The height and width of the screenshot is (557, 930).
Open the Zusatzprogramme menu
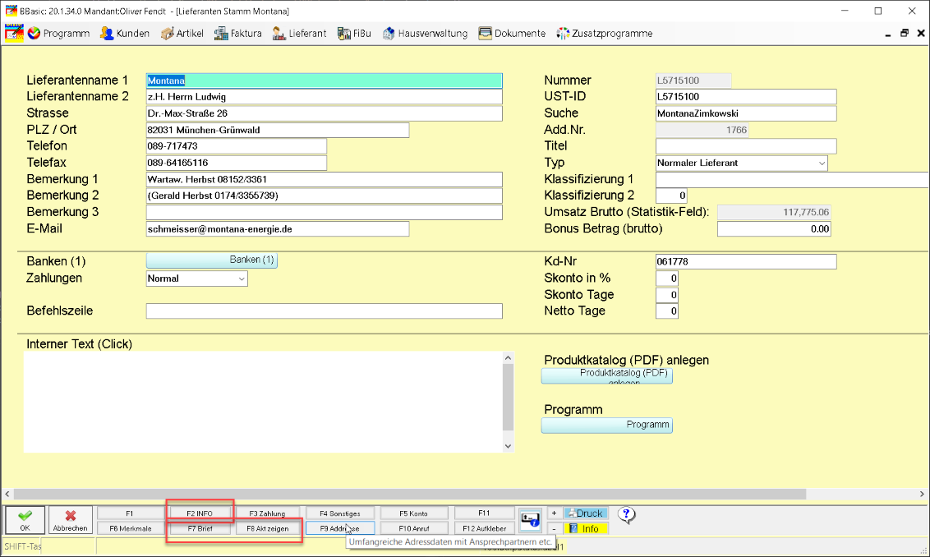(605, 33)
